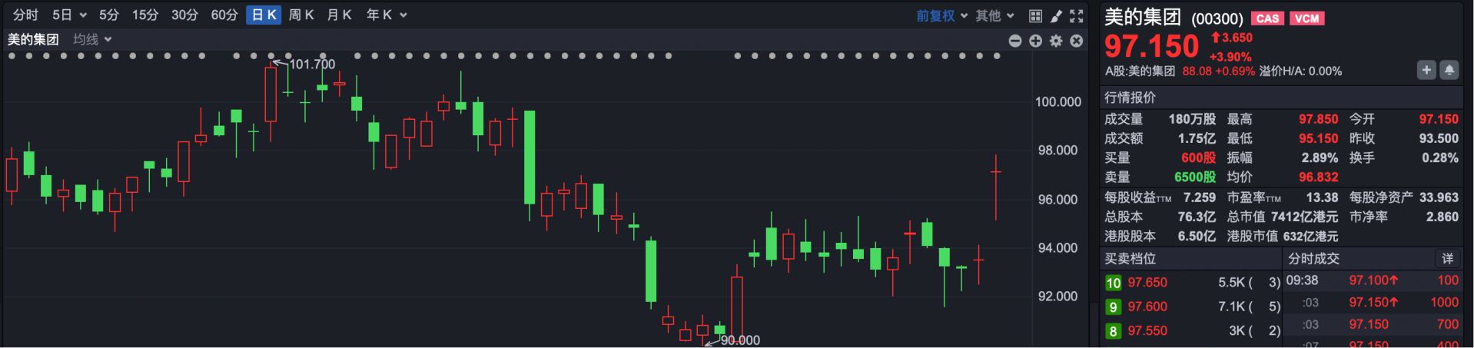Select ask level 9 badge
Image resolution: width=1474 pixels, height=348 pixels.
pos(1113,307)
